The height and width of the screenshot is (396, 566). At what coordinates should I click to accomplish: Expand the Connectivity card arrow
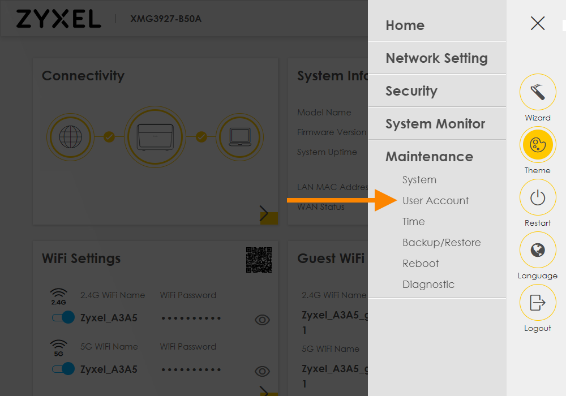(x=264, y=213)
